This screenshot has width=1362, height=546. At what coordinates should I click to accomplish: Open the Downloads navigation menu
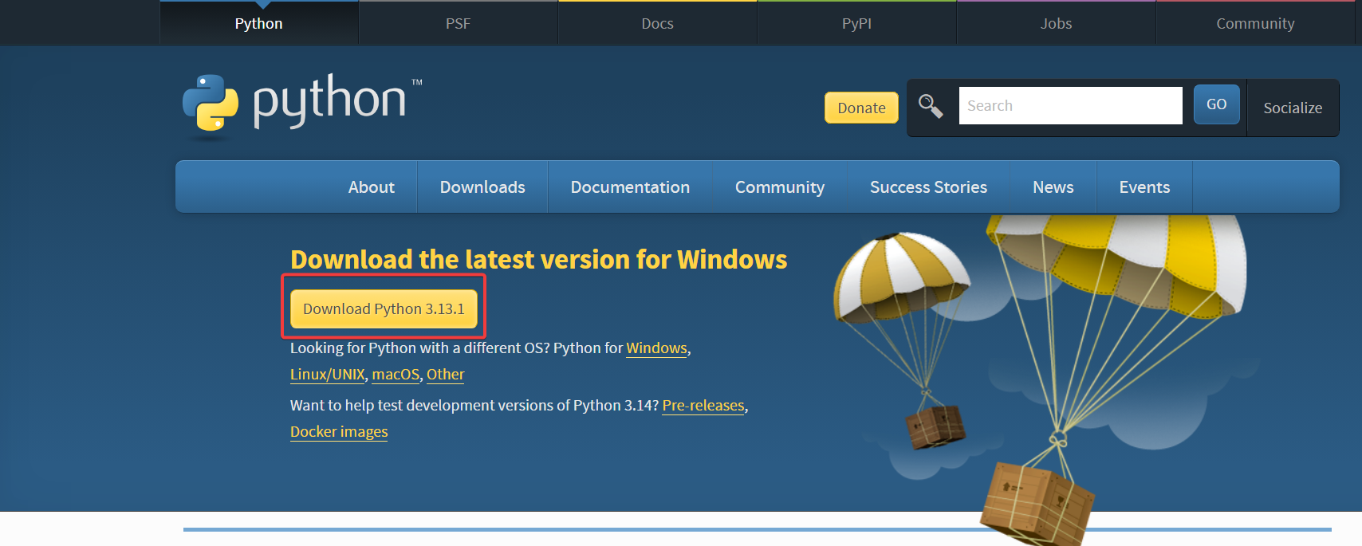click(x=482, y=187)
